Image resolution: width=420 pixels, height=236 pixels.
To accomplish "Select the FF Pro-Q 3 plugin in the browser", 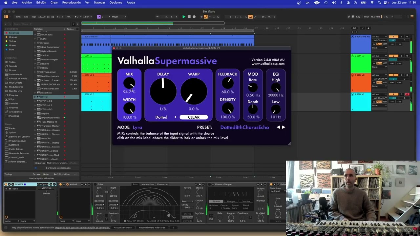I will [47, 109].
